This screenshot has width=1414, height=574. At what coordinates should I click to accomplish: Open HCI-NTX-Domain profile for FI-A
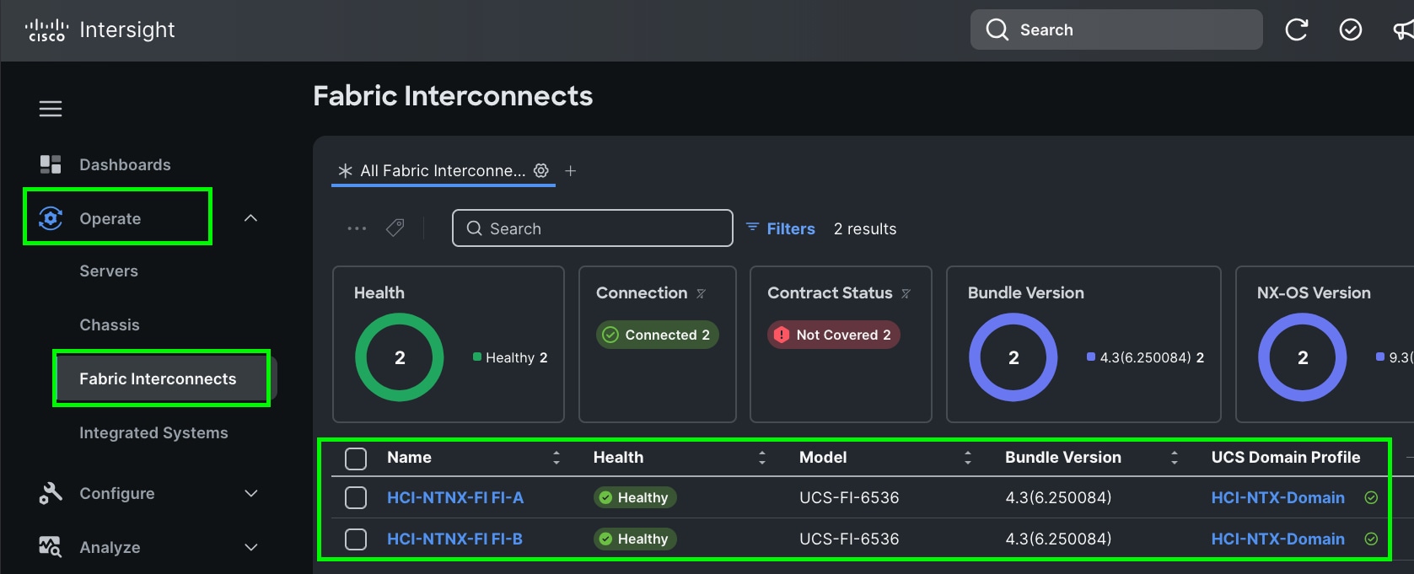(1277, 497)
